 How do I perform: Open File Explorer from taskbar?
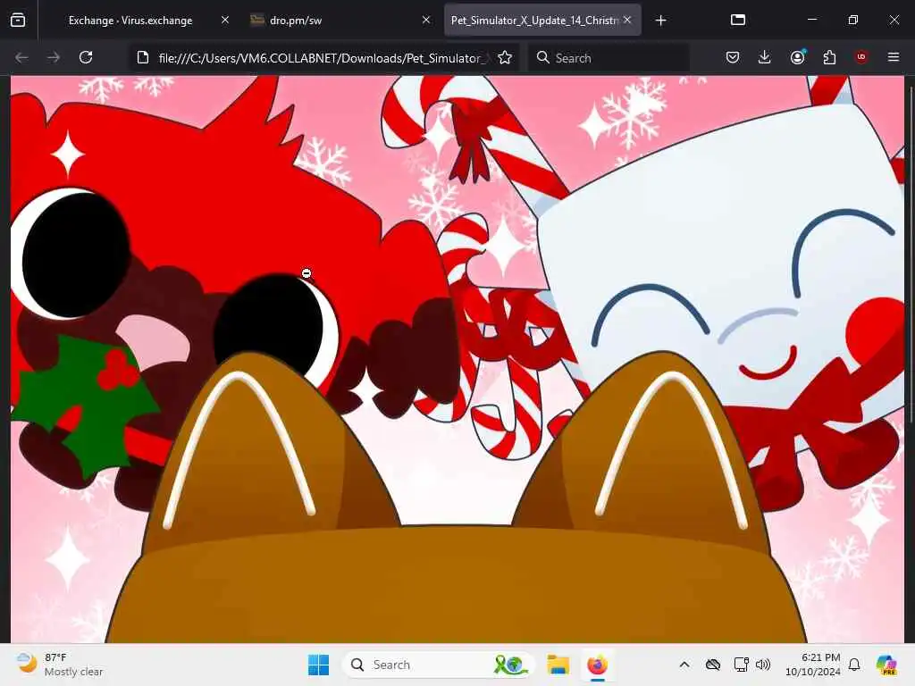(558, 665)
